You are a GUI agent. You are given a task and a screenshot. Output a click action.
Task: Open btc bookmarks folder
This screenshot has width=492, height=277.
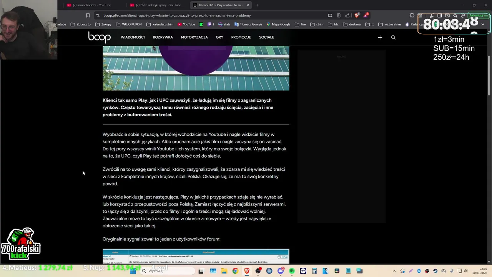click(x=333, y=24)
